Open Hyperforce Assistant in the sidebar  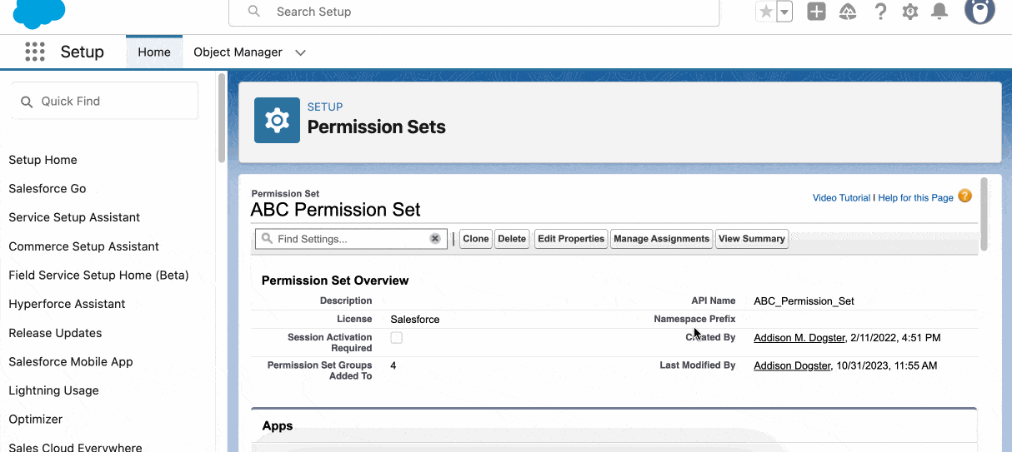pos(67,304)
